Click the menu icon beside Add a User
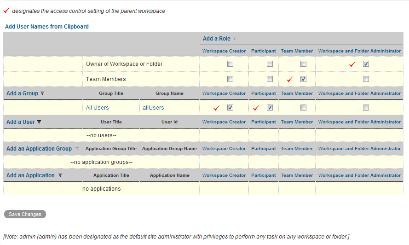 [39, 122]
